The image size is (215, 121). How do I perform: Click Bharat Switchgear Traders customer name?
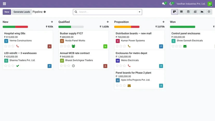point(79,60)
